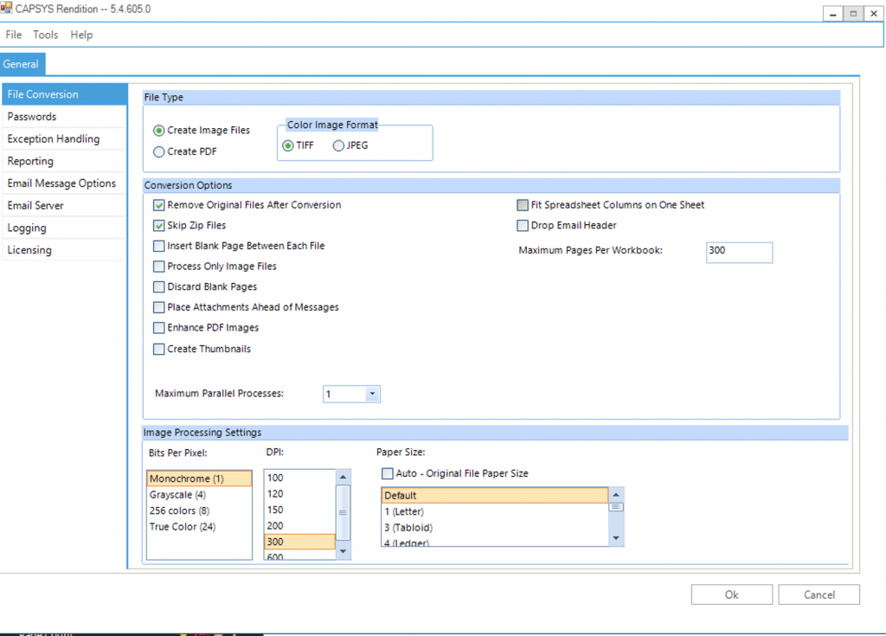Enable Discard Blank Pages checkbox
The height and width of the screenshot is (636, 886).
pyautogui.click(x=159, y=286)
